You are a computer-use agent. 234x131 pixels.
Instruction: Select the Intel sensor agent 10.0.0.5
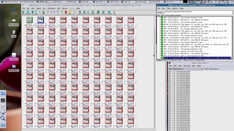coord(74,20)
